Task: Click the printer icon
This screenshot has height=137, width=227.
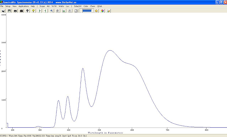Action: pyautogui.click(x=15, y=11)
